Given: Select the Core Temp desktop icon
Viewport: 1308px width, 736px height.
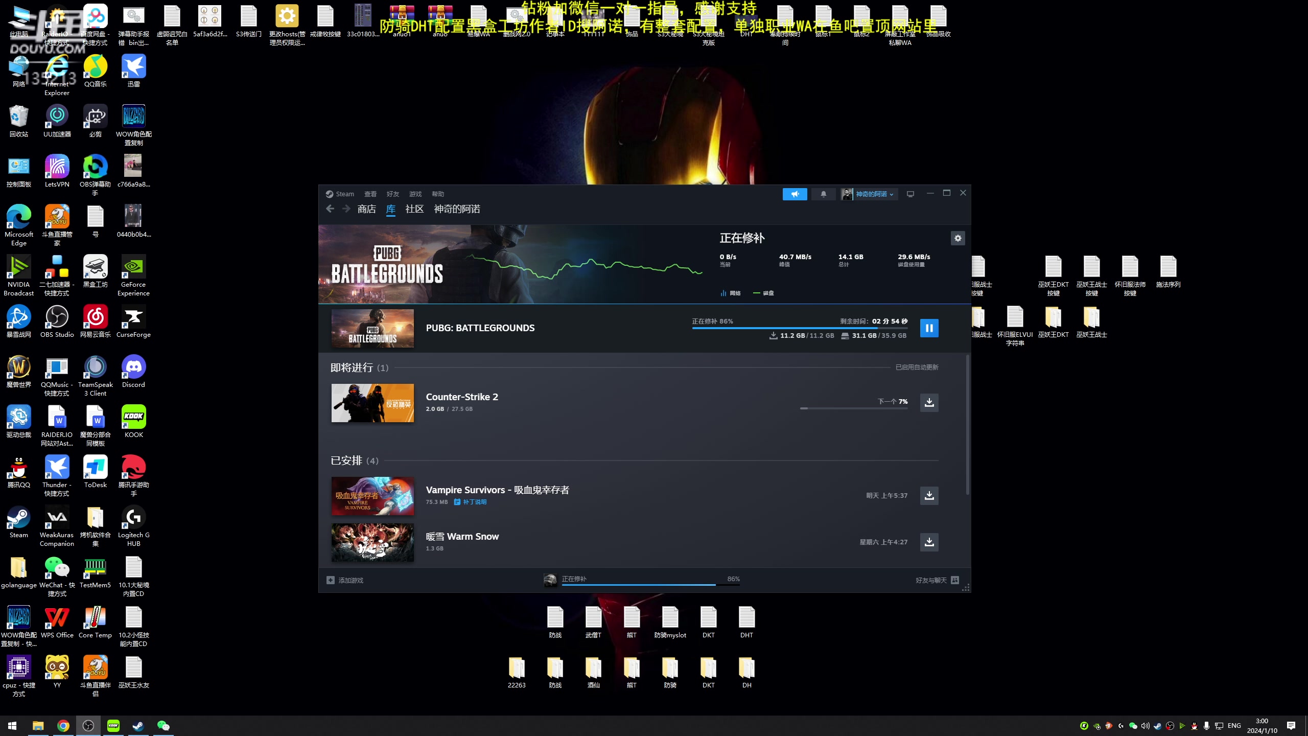Looking at the screenshot, I should [x=96, y=622].
